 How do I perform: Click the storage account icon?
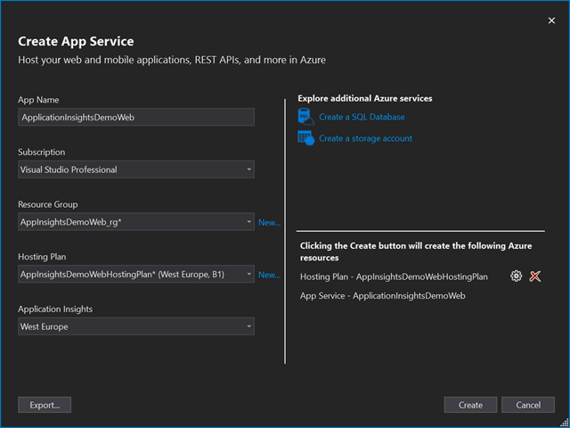coord(305,138)
